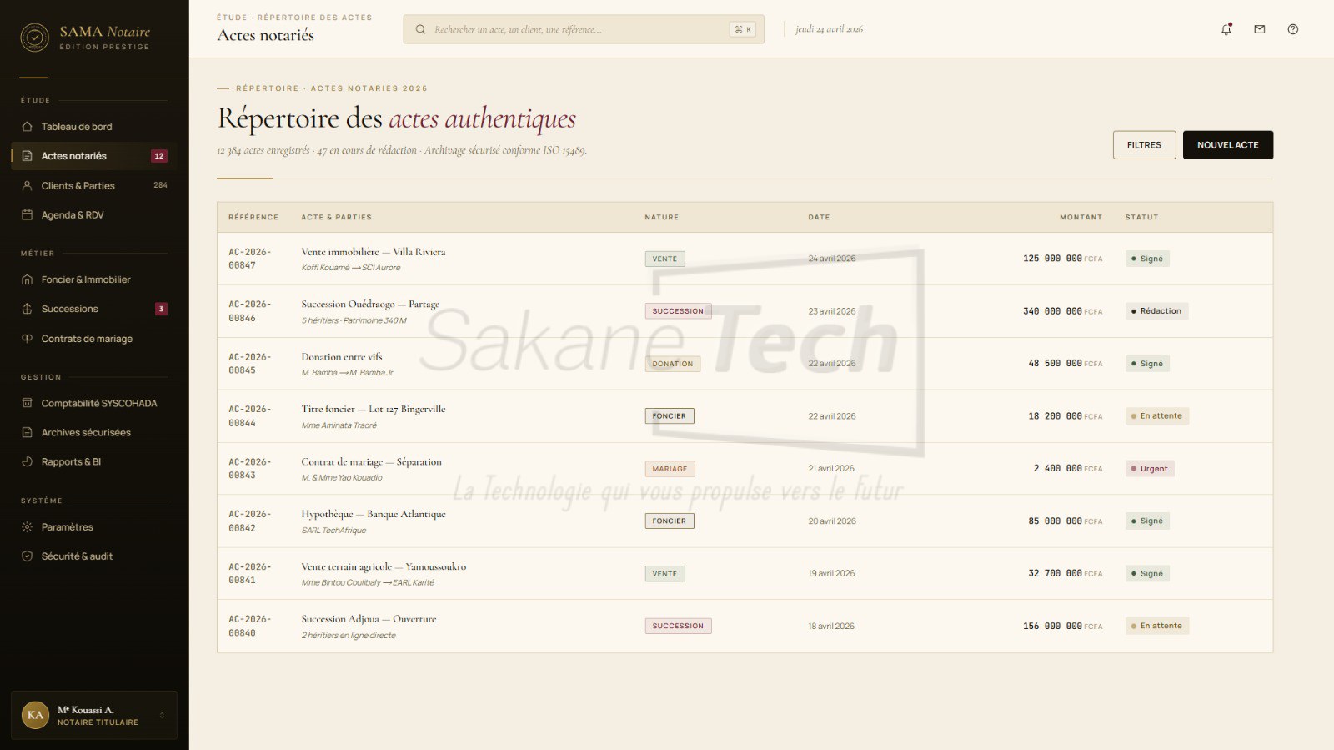The width and height of the screenshot is (1334, 750).
Task: Open act reference AC-2026-00843
Action: point(249,469)
